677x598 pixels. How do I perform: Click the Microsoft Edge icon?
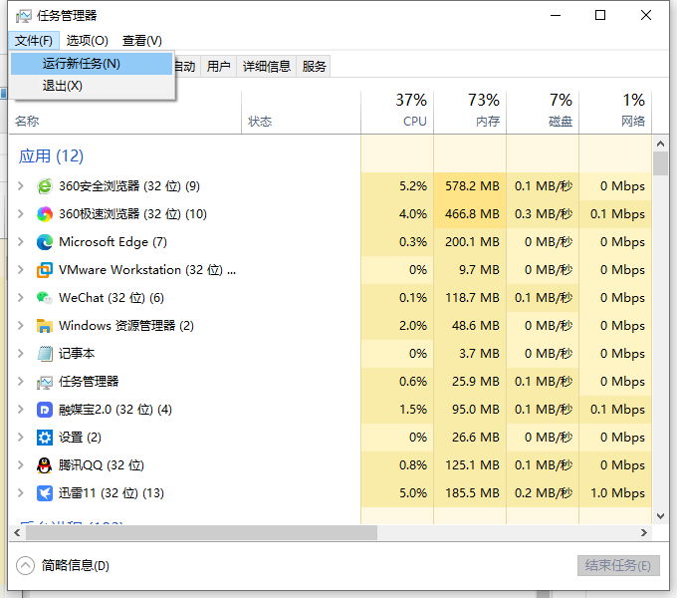[x=45, y=242]
